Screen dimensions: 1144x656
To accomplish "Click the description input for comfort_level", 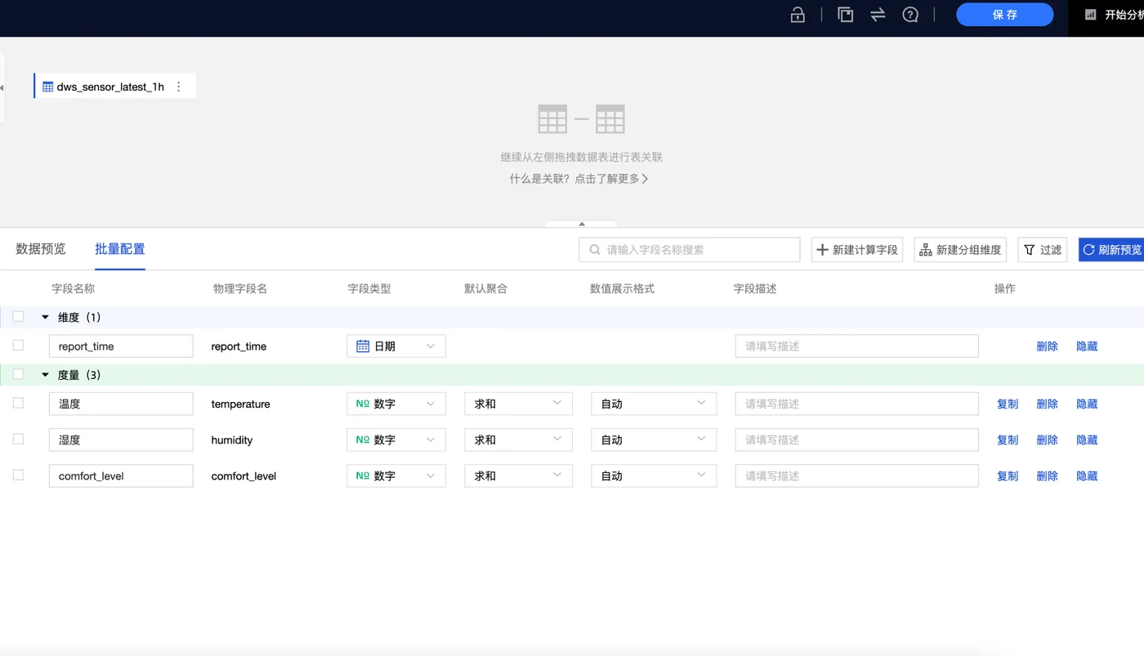I will pos(856,475).
